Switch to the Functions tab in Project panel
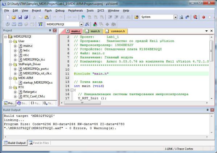217x153 pixels. (36, 103)
